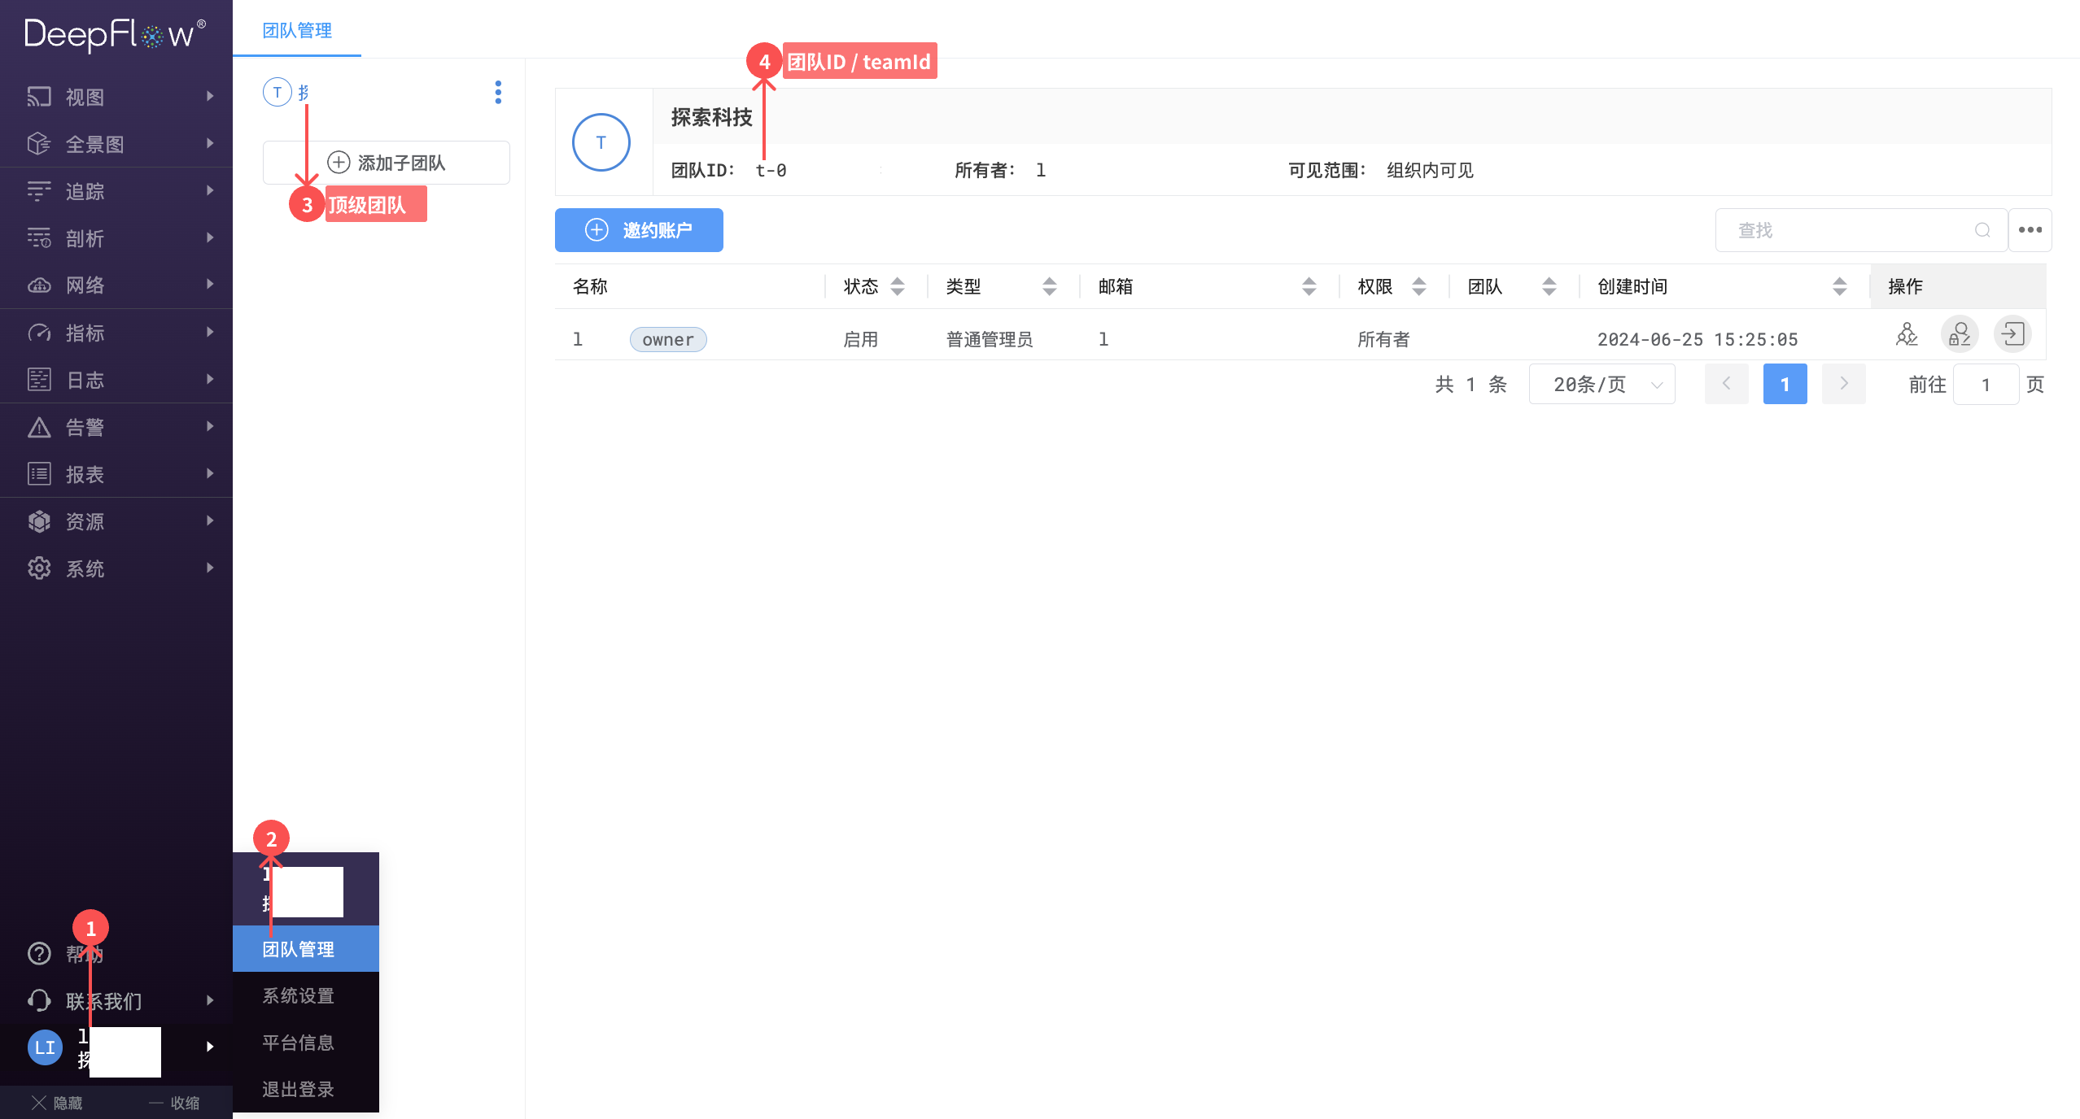2080x1119 pixels.
Task: Click the 邀约账户 button
Action: pyautogui.click(x=638, y=230)
